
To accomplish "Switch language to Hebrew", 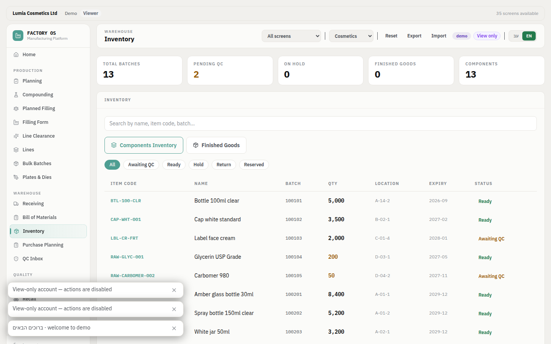I will [516, 36].
